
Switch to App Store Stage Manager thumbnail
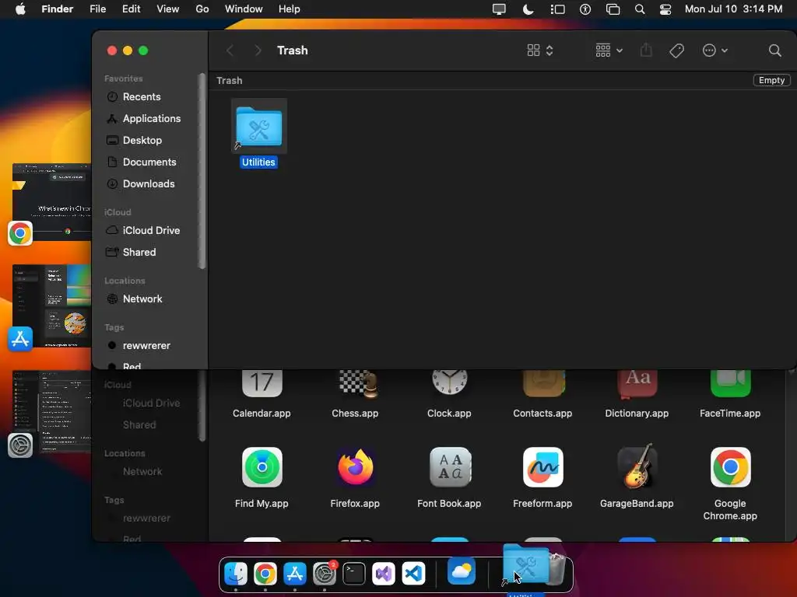click(x=51, y=306)
